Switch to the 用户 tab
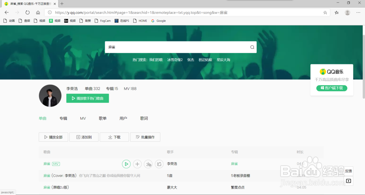 [123, 118]
